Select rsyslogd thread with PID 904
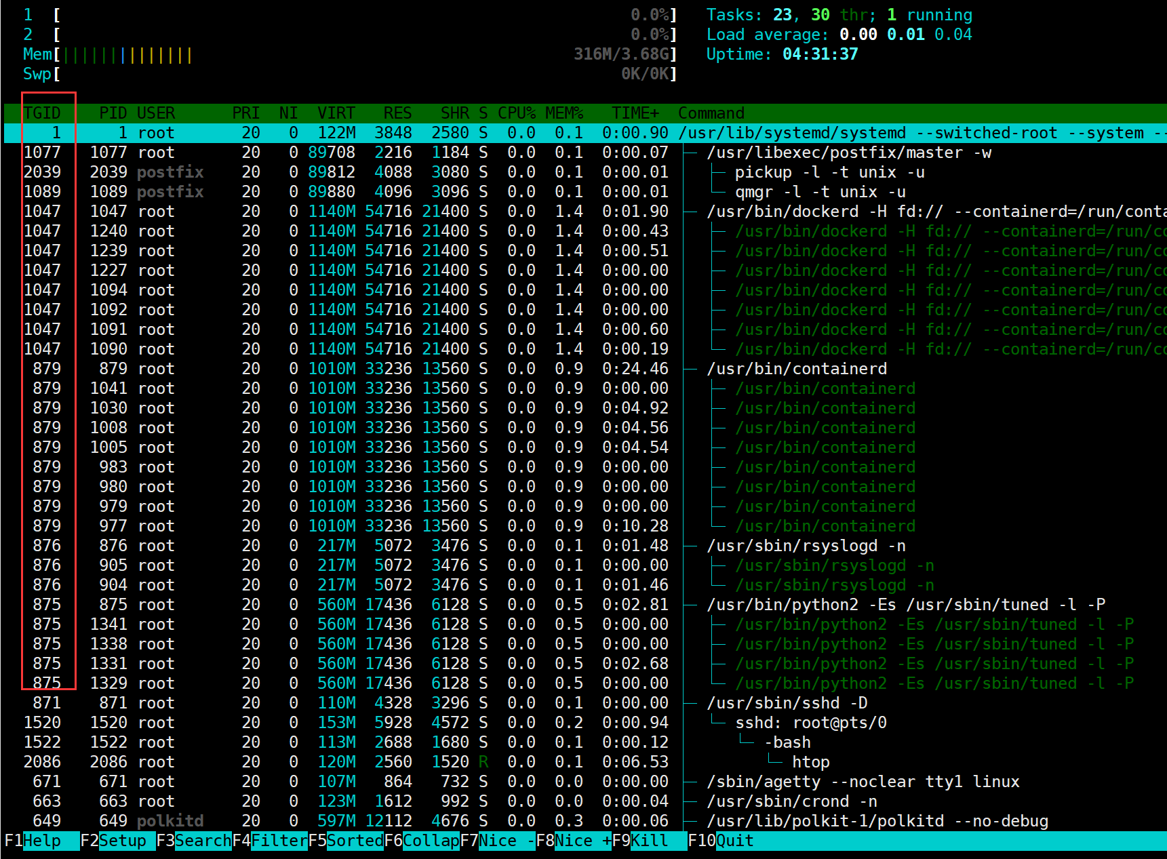This screenshot has width=1167, height=859. [x=585, y=585]
